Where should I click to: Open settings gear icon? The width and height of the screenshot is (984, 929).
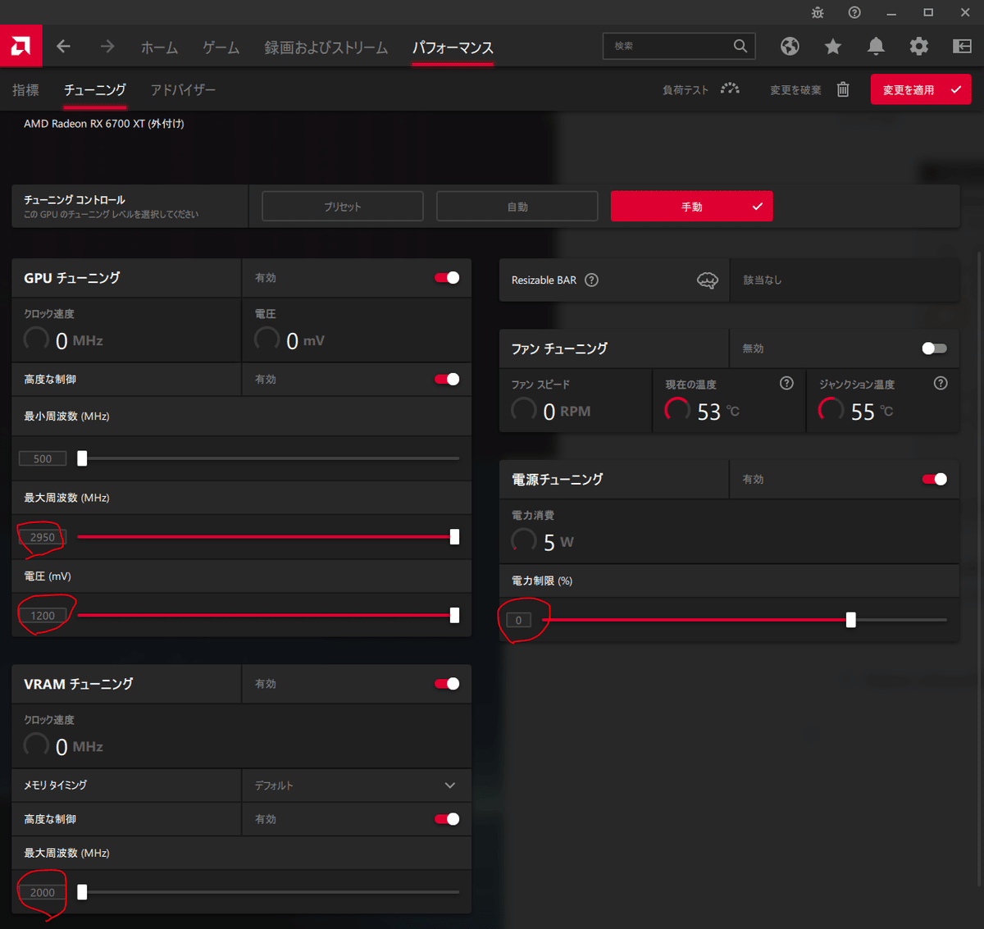pos(919,46)
